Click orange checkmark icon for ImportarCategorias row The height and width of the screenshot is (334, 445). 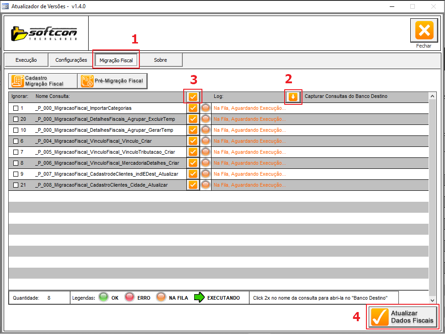pyautogui.click(x=193, y=108)
